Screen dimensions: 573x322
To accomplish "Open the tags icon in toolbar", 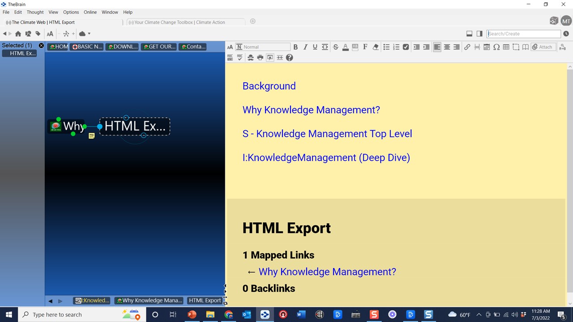I will coord(38,34).
